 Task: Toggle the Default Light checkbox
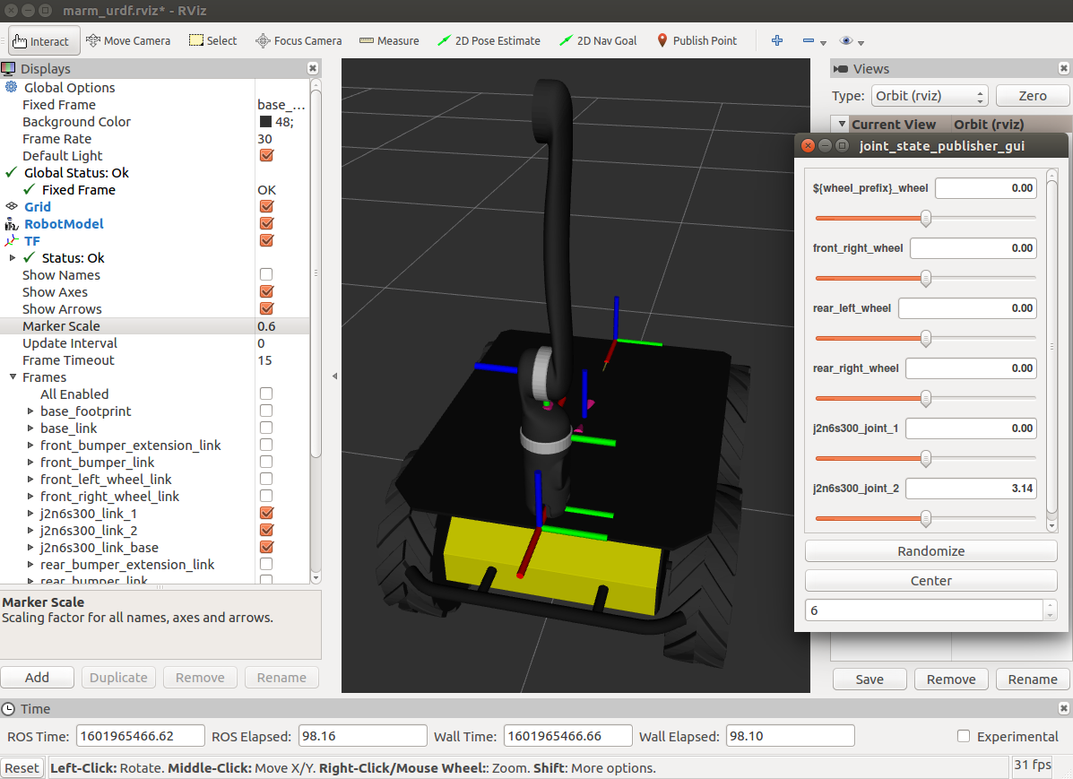tap(267, 155)
